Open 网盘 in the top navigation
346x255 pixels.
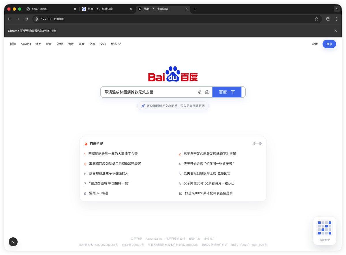82,44
